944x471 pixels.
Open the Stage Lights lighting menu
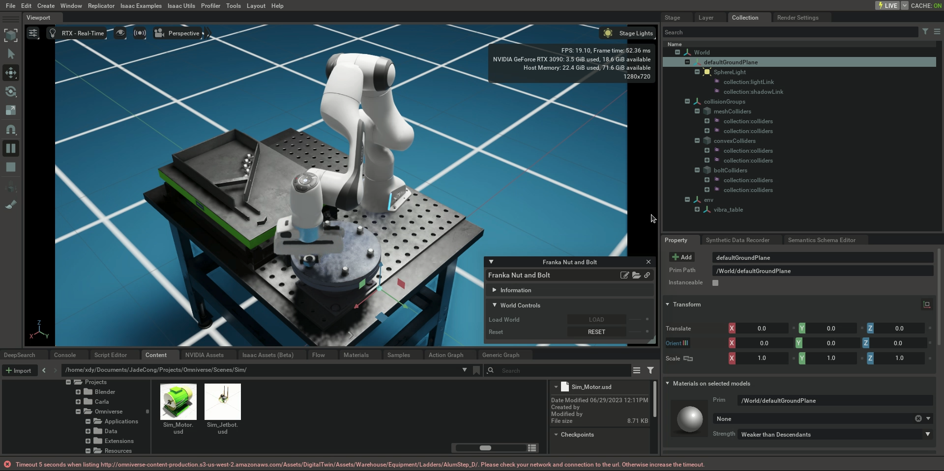pyautogui.click(x=628, y=33)
